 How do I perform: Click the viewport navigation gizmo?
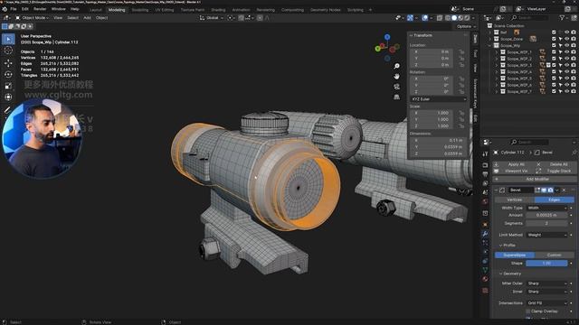point(387,48)
